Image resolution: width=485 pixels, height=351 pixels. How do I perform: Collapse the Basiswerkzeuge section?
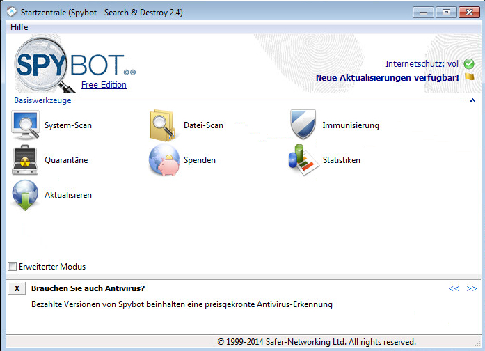(x=472, y=100)
